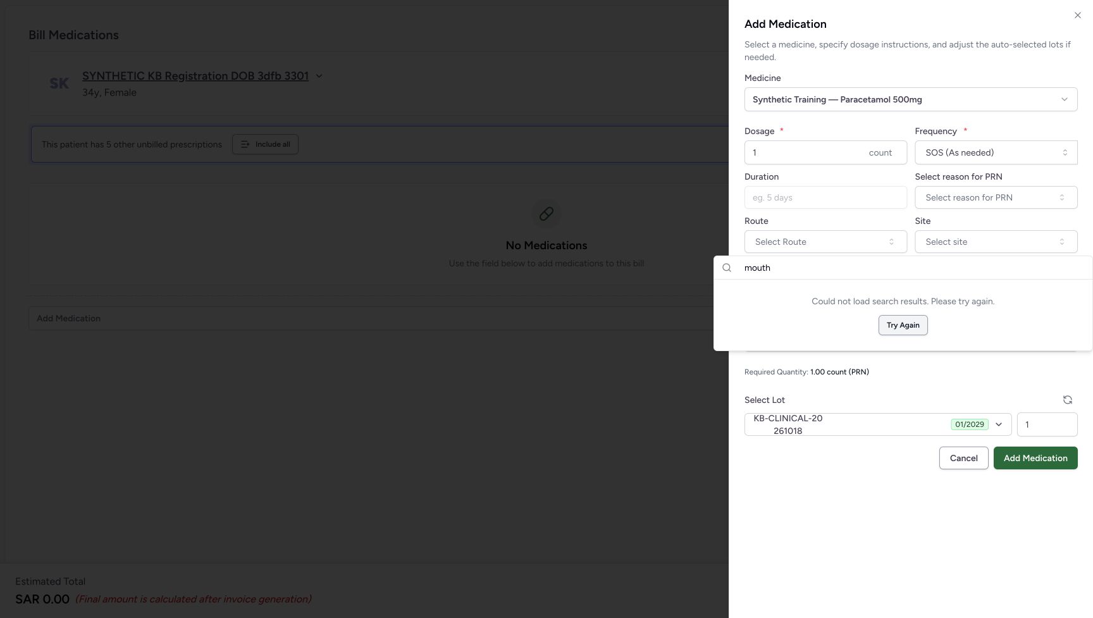This screenshot has width=1093, height=618.
Task: Click the Required Quantity text
Action: click(806, 372)
